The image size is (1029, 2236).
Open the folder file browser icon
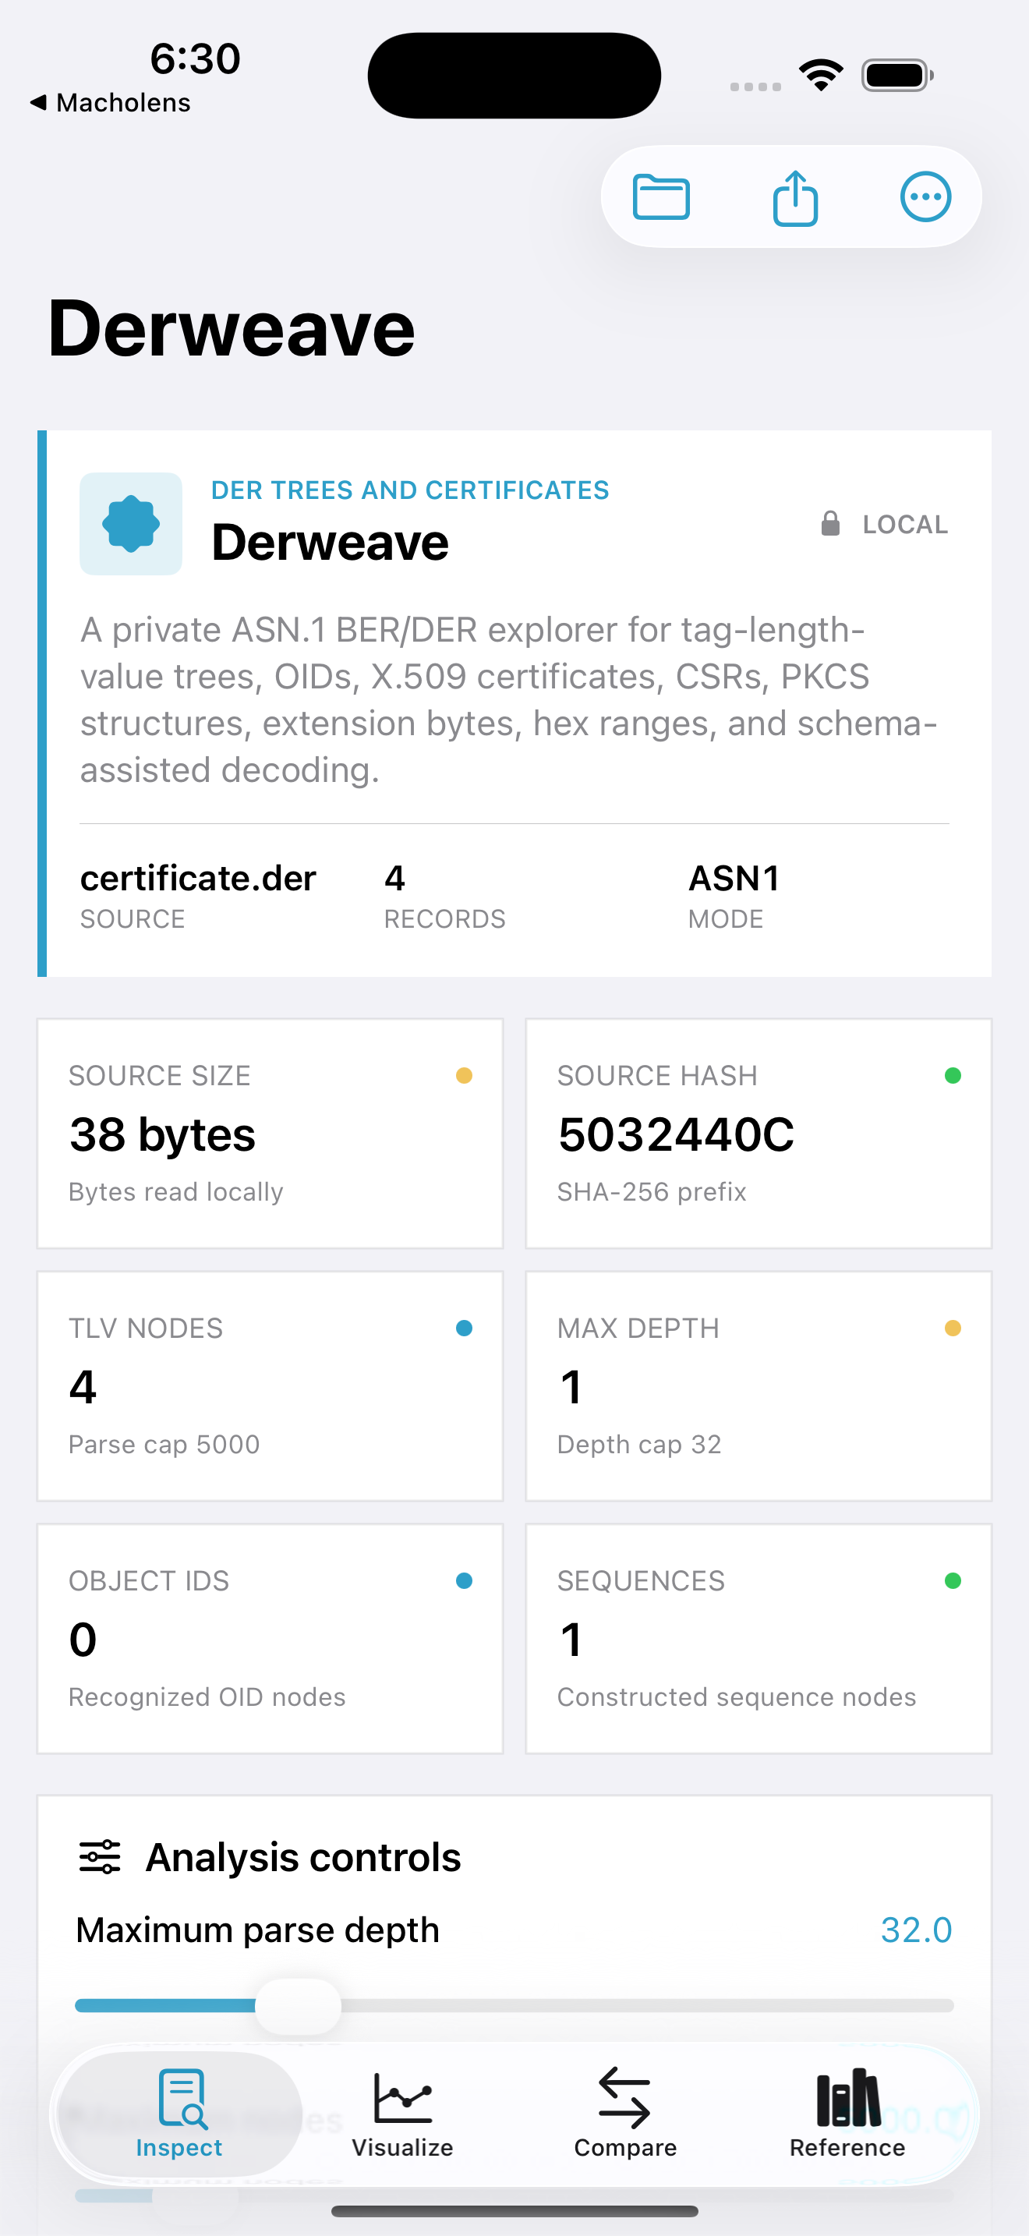[661, 197]
